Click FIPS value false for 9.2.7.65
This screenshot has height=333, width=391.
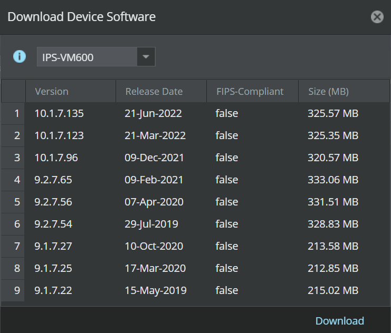click(227, 180)
